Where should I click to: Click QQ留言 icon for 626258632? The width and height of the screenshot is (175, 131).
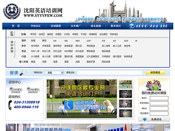coord(33,89)
